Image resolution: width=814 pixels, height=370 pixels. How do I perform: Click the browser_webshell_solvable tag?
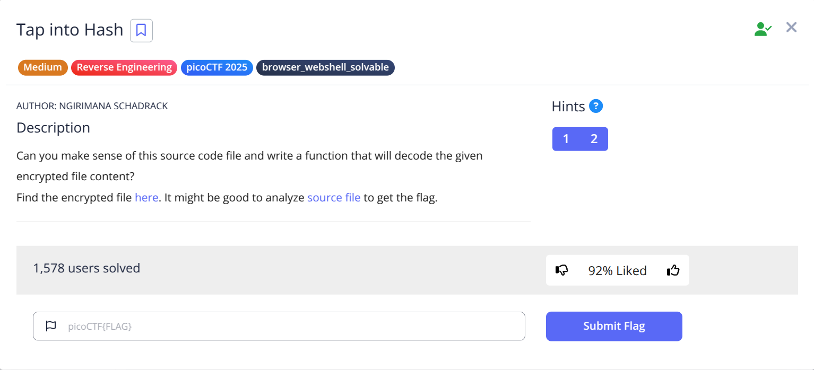tap(325, 67)
